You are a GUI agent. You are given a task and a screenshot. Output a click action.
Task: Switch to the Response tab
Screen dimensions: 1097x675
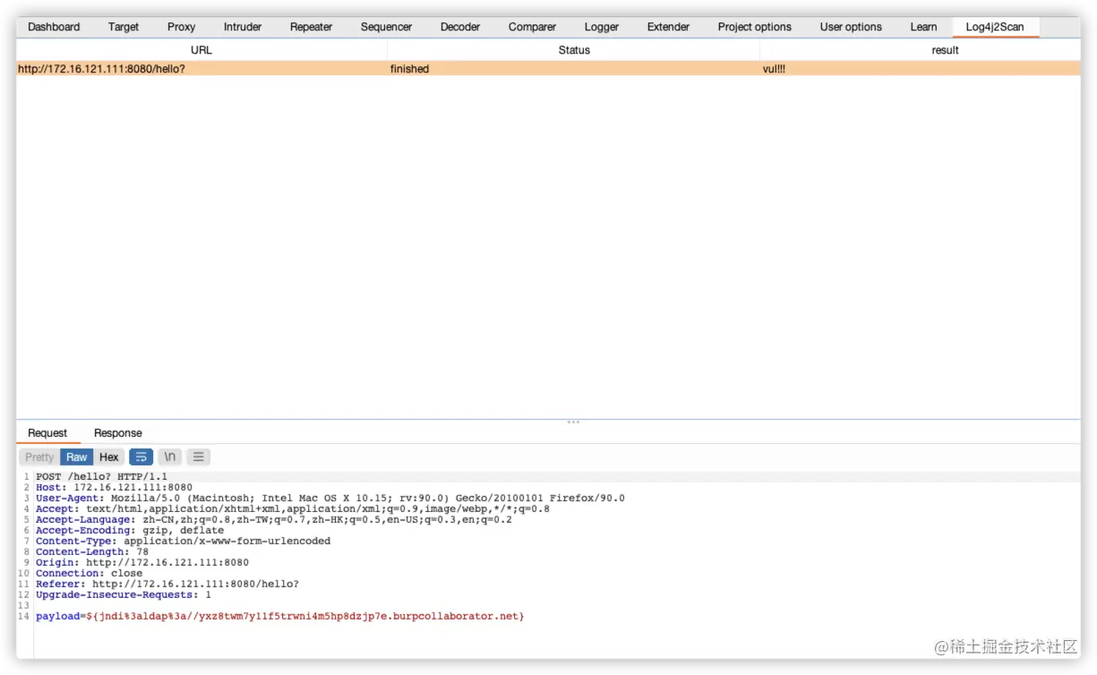point(118,433)
